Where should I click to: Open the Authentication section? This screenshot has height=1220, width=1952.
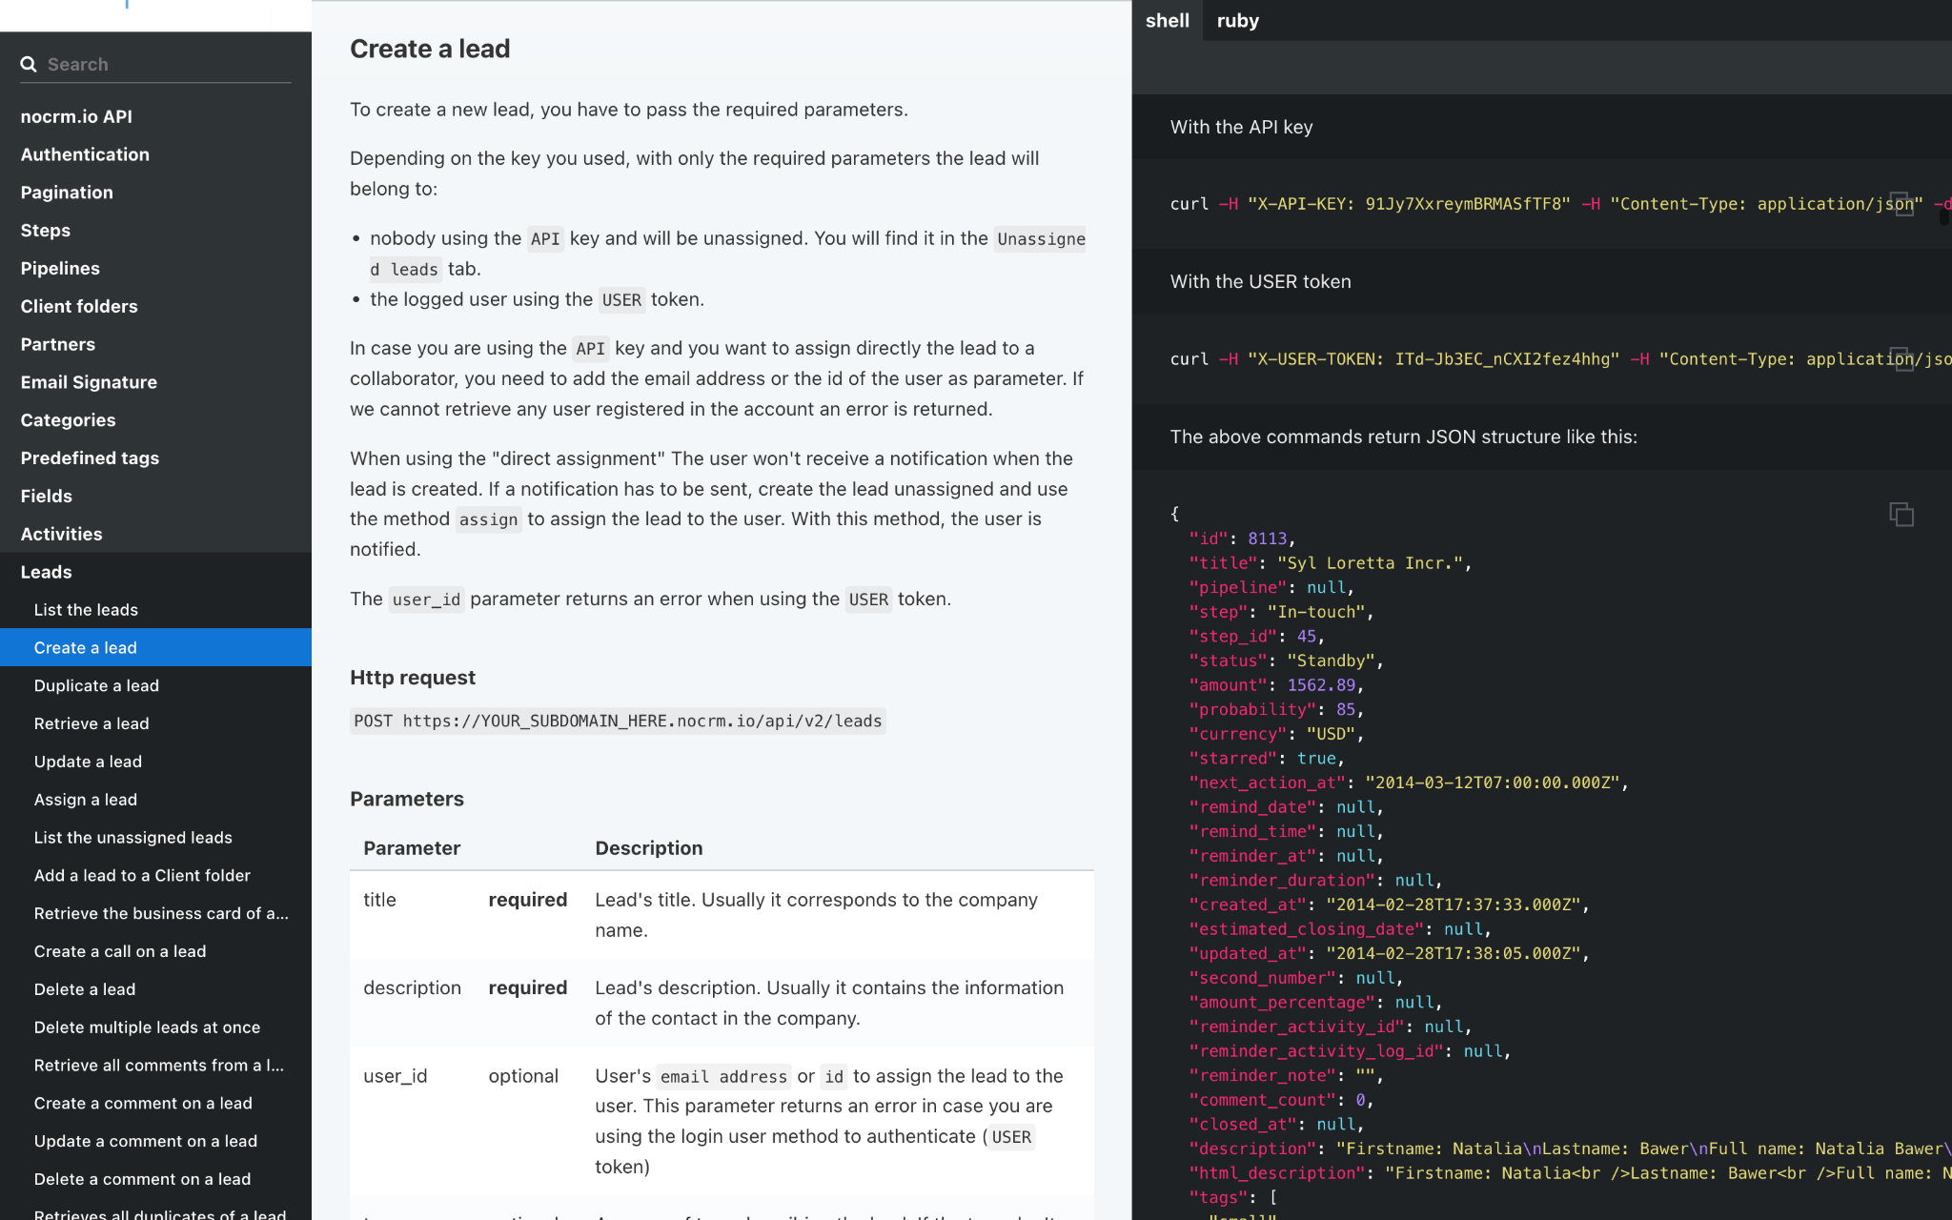[85, 154]
